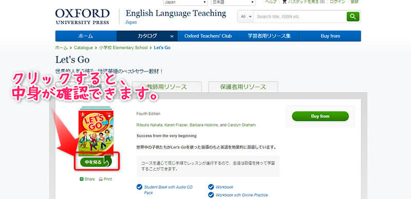Open Workbook with Online Practice link

[241, 195]
